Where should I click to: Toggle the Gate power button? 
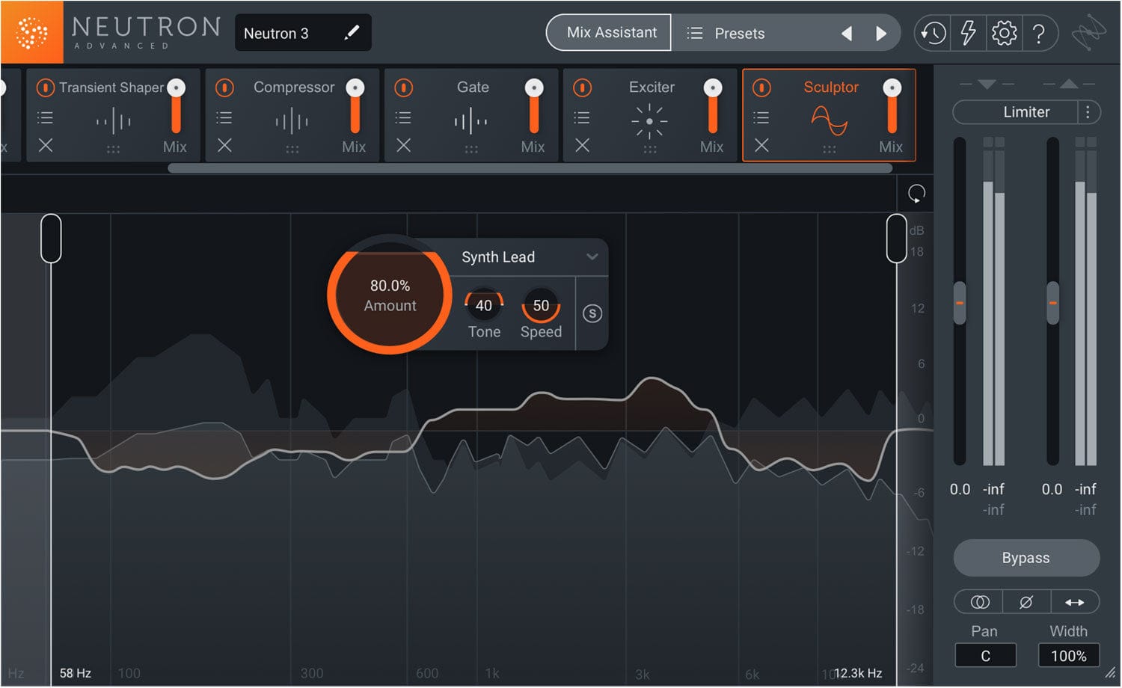tap(403, 87)
